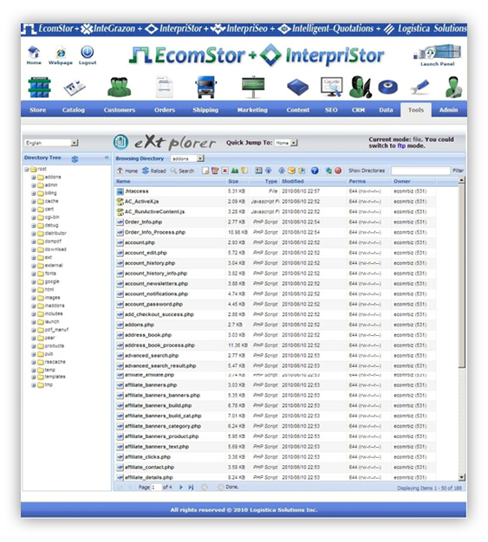Click the Home toolbar button
The image size is (488, 542).
pyautogui.click(x=127, y=171)
